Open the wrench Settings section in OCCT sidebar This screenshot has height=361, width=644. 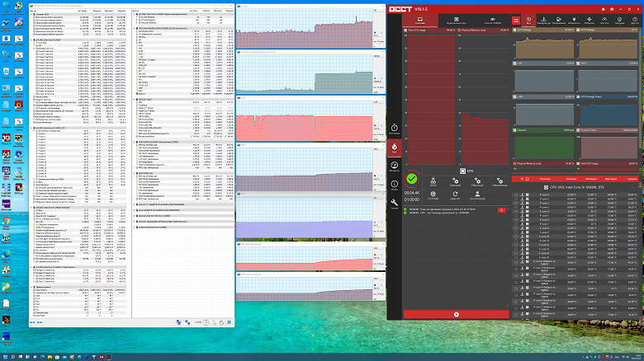click(394, 204)
